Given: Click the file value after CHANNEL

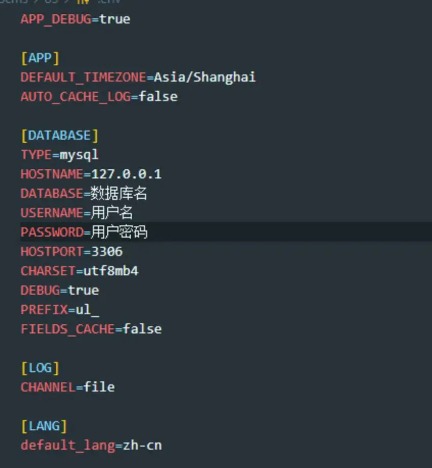Looking at the screenshot, I should [x=99, y=387].
